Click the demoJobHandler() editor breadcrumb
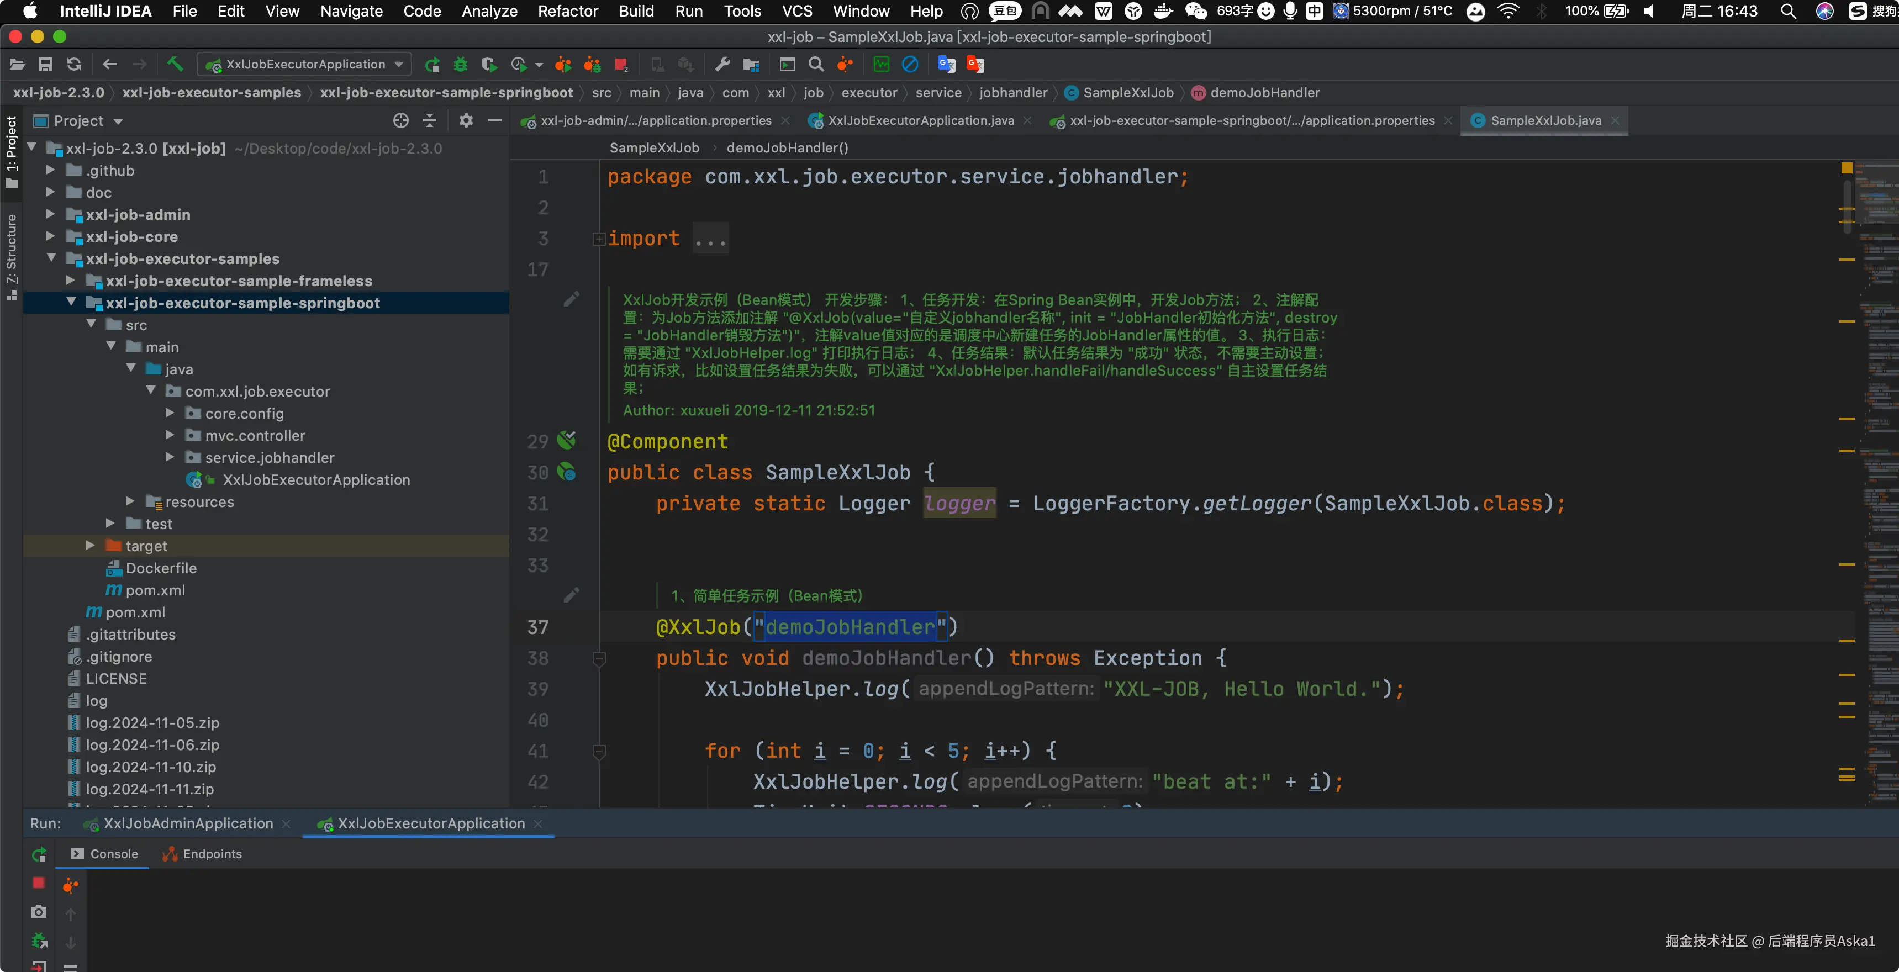 pos(787,148)
